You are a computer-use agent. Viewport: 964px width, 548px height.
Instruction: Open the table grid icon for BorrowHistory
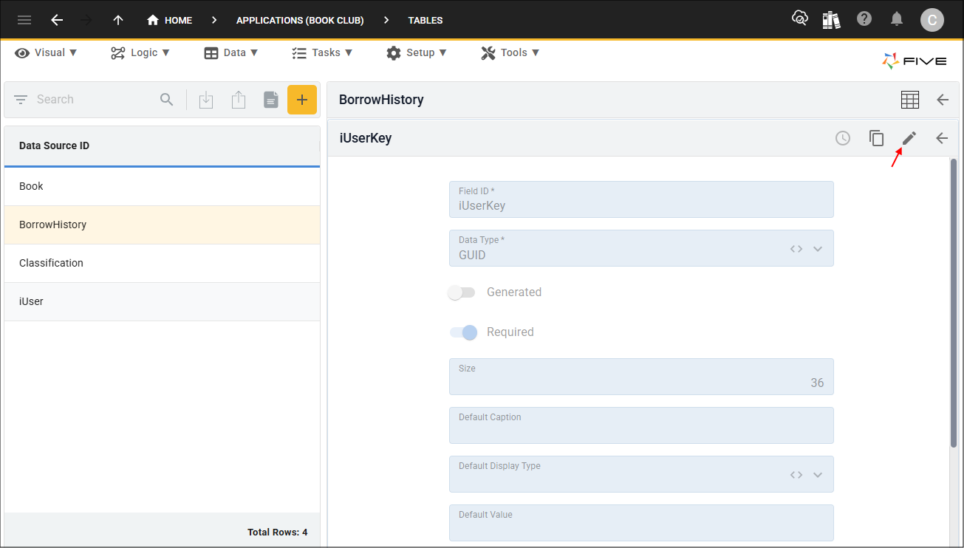point(910,100)
